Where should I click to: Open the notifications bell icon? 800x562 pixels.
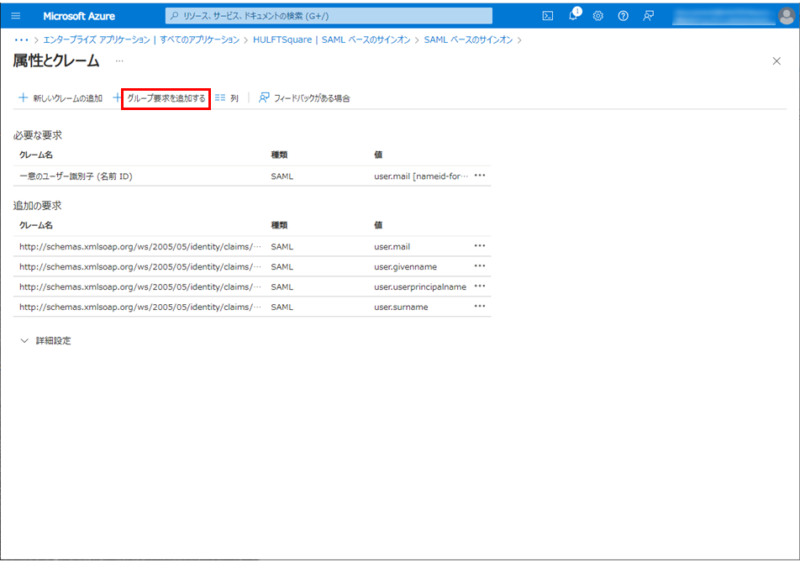[573, 16]
